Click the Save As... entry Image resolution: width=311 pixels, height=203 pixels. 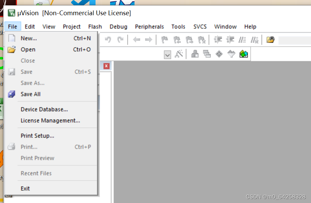click(x=51, y=83)
